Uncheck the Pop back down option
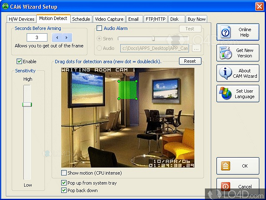This screenshot has width=266, height=200. coord(64,190)
